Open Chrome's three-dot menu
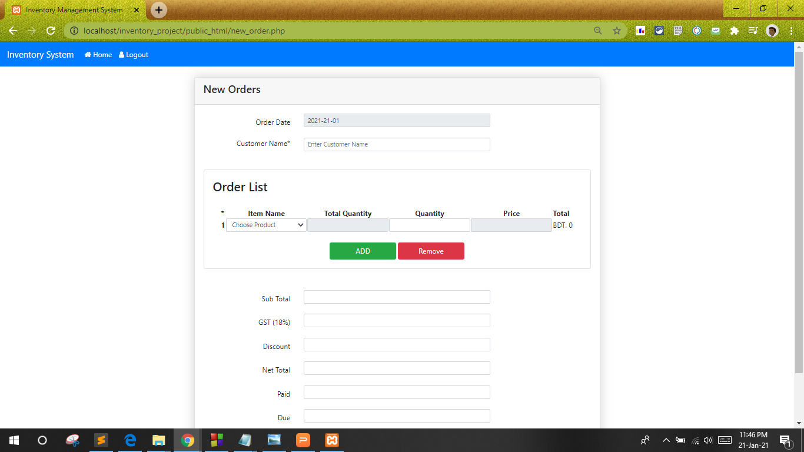 tap(790, 31)
